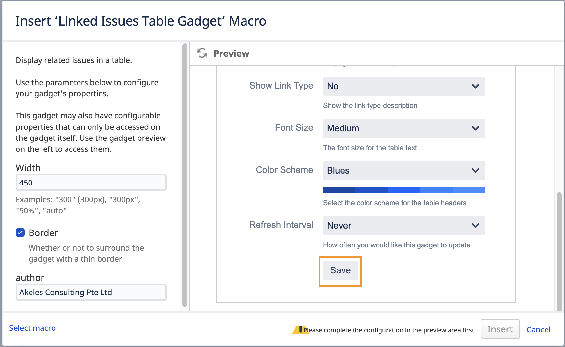
Task: Click the Cancel link
Action: point(538,329)
